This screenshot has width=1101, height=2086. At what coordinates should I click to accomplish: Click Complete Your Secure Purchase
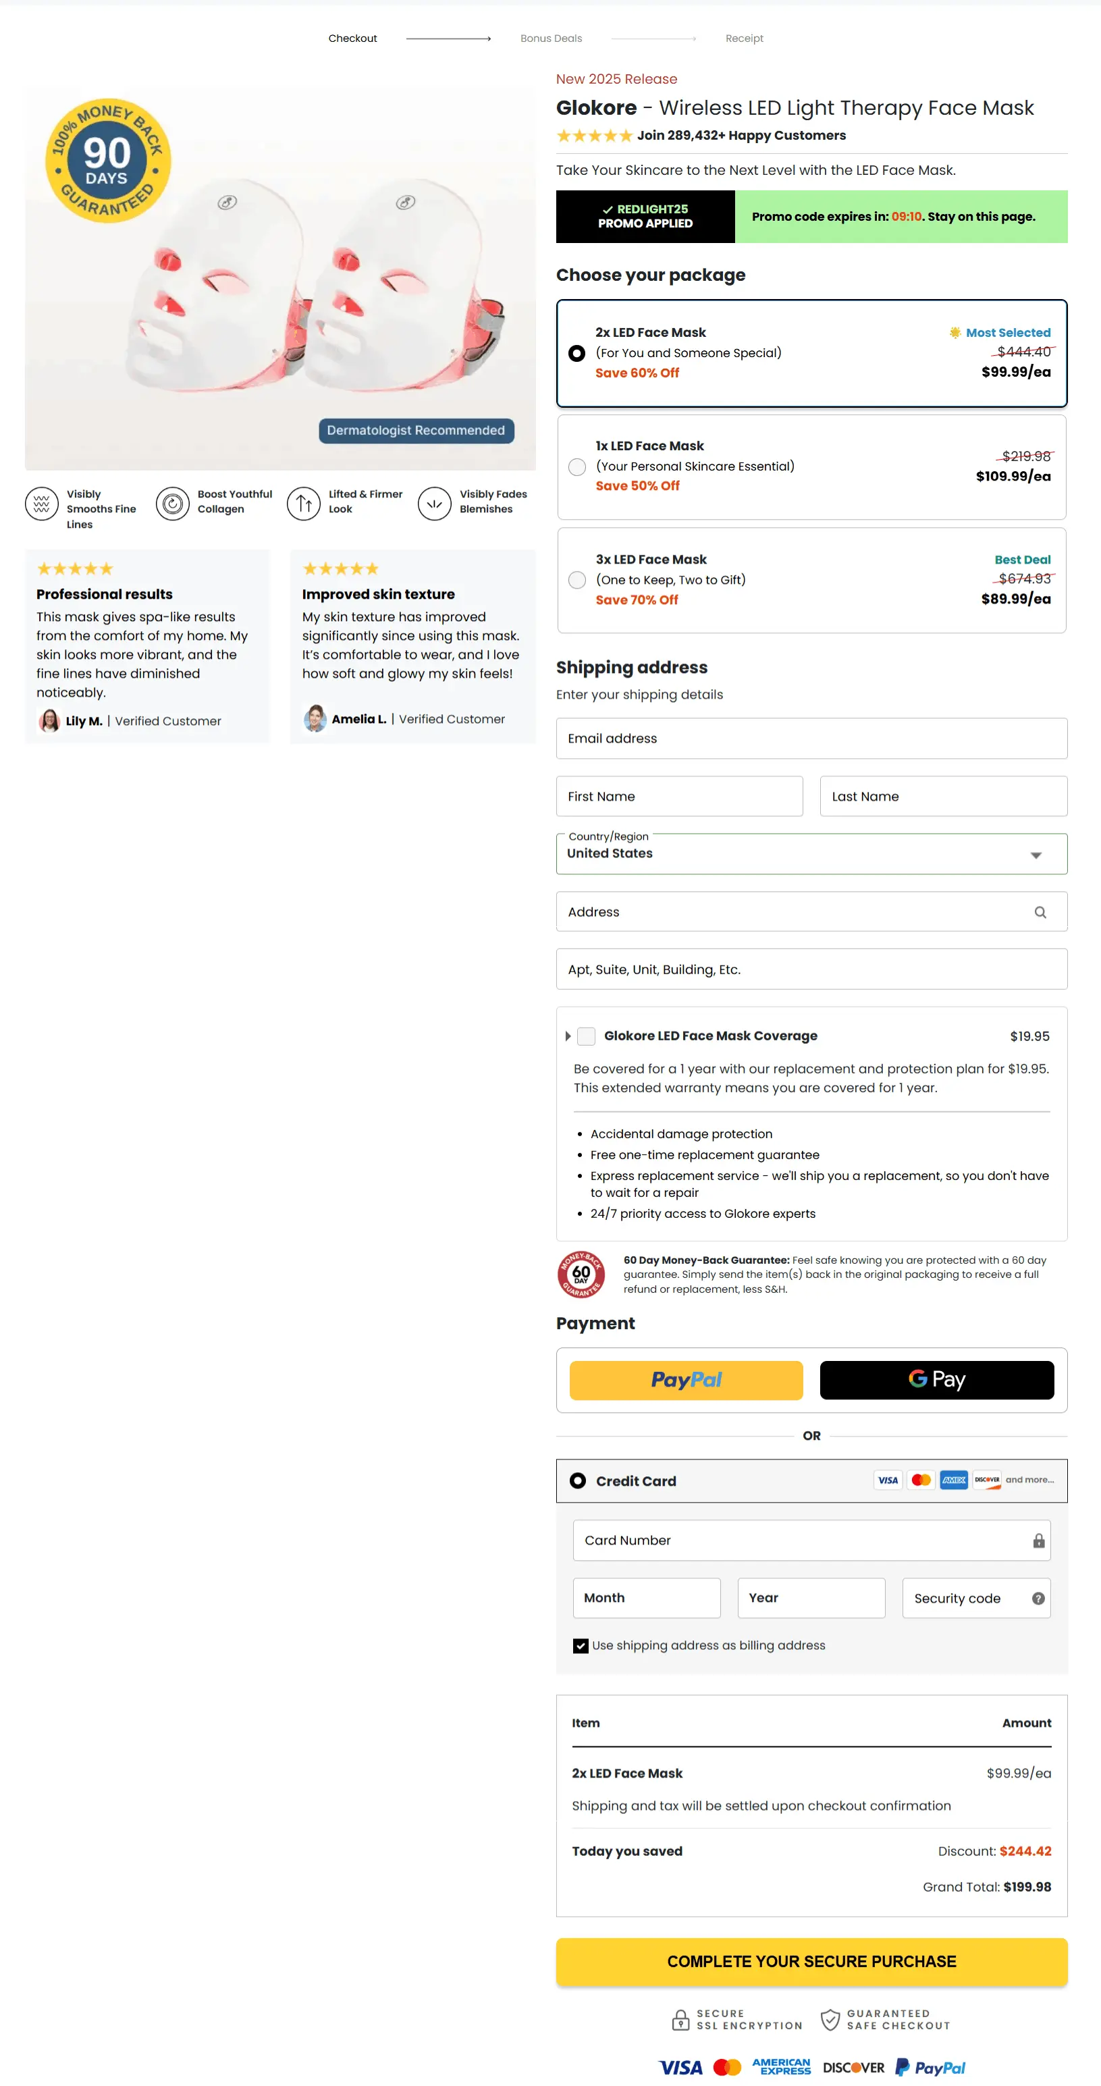coord(811,1961)
